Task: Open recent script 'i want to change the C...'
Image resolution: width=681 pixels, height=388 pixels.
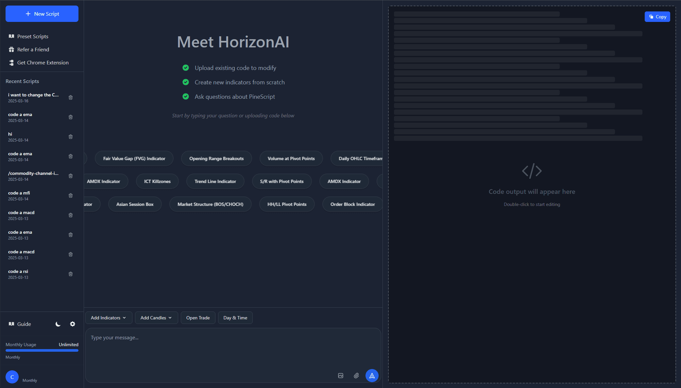Action: tap(33, 97)
